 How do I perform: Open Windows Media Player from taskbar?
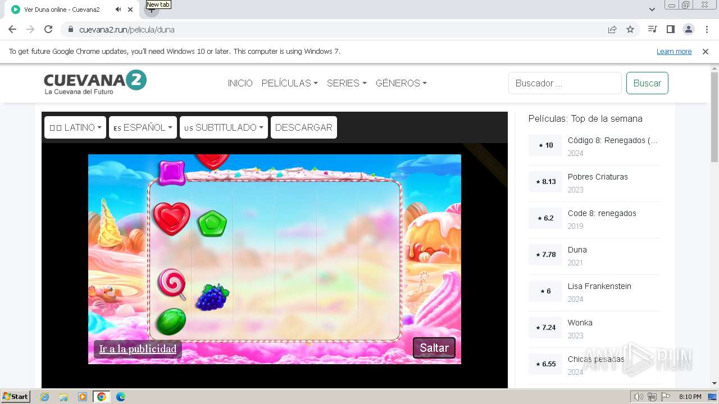pos(83,397)
